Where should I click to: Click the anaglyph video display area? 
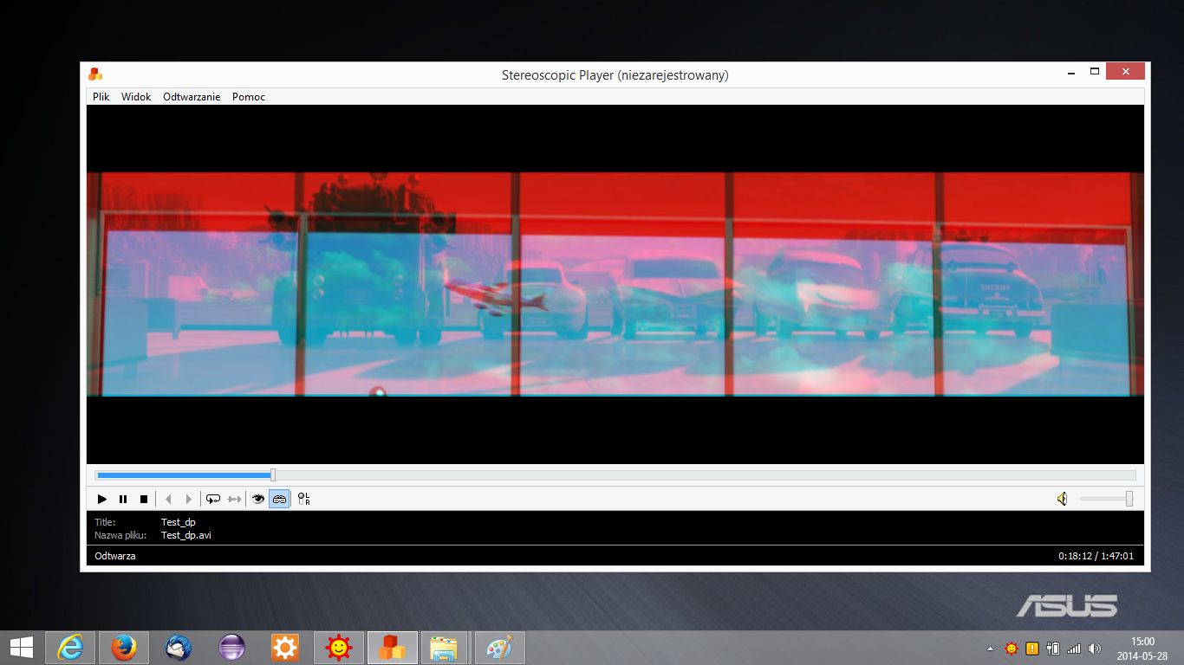(615, 284)
